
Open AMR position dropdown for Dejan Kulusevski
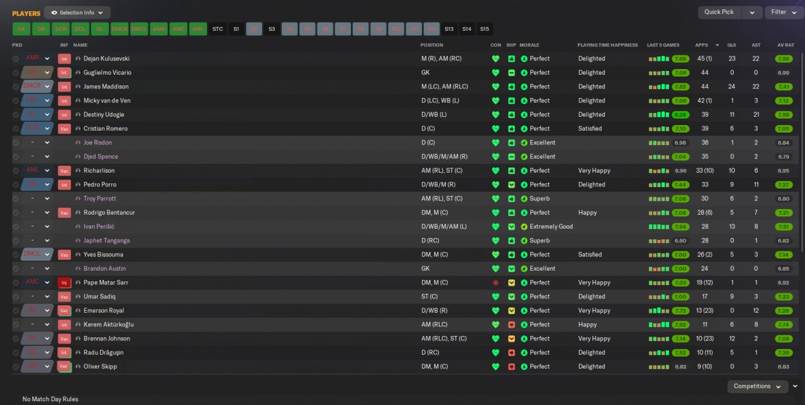click(x=47, y=58)
